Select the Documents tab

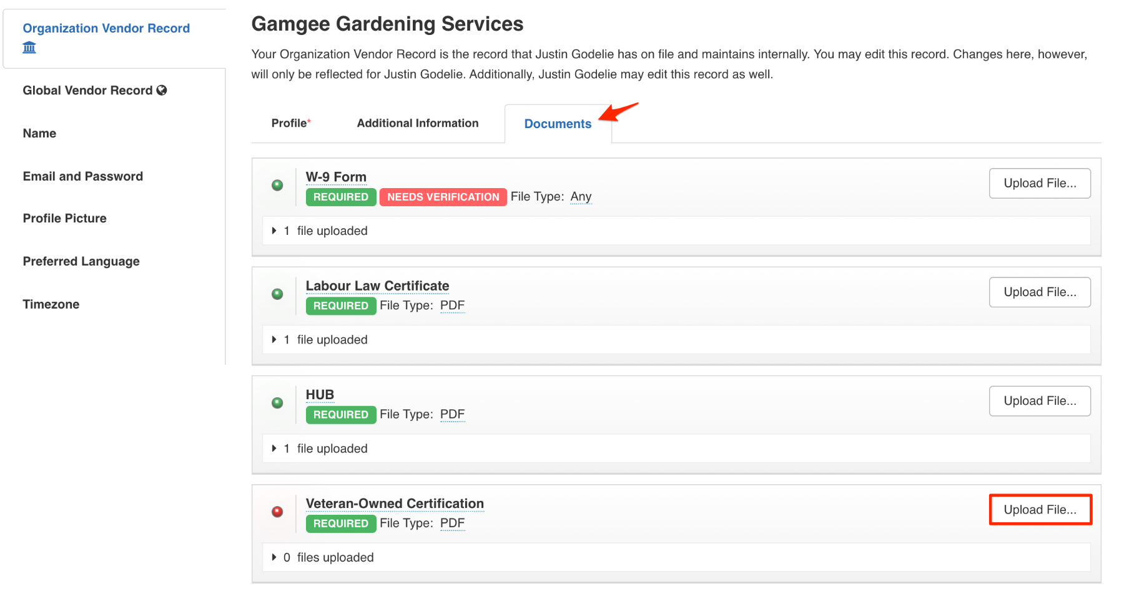pos(558,124)
